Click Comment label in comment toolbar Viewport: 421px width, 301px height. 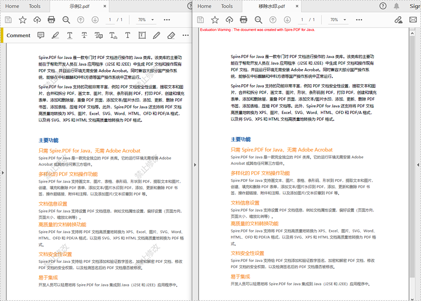coord(19,35)
